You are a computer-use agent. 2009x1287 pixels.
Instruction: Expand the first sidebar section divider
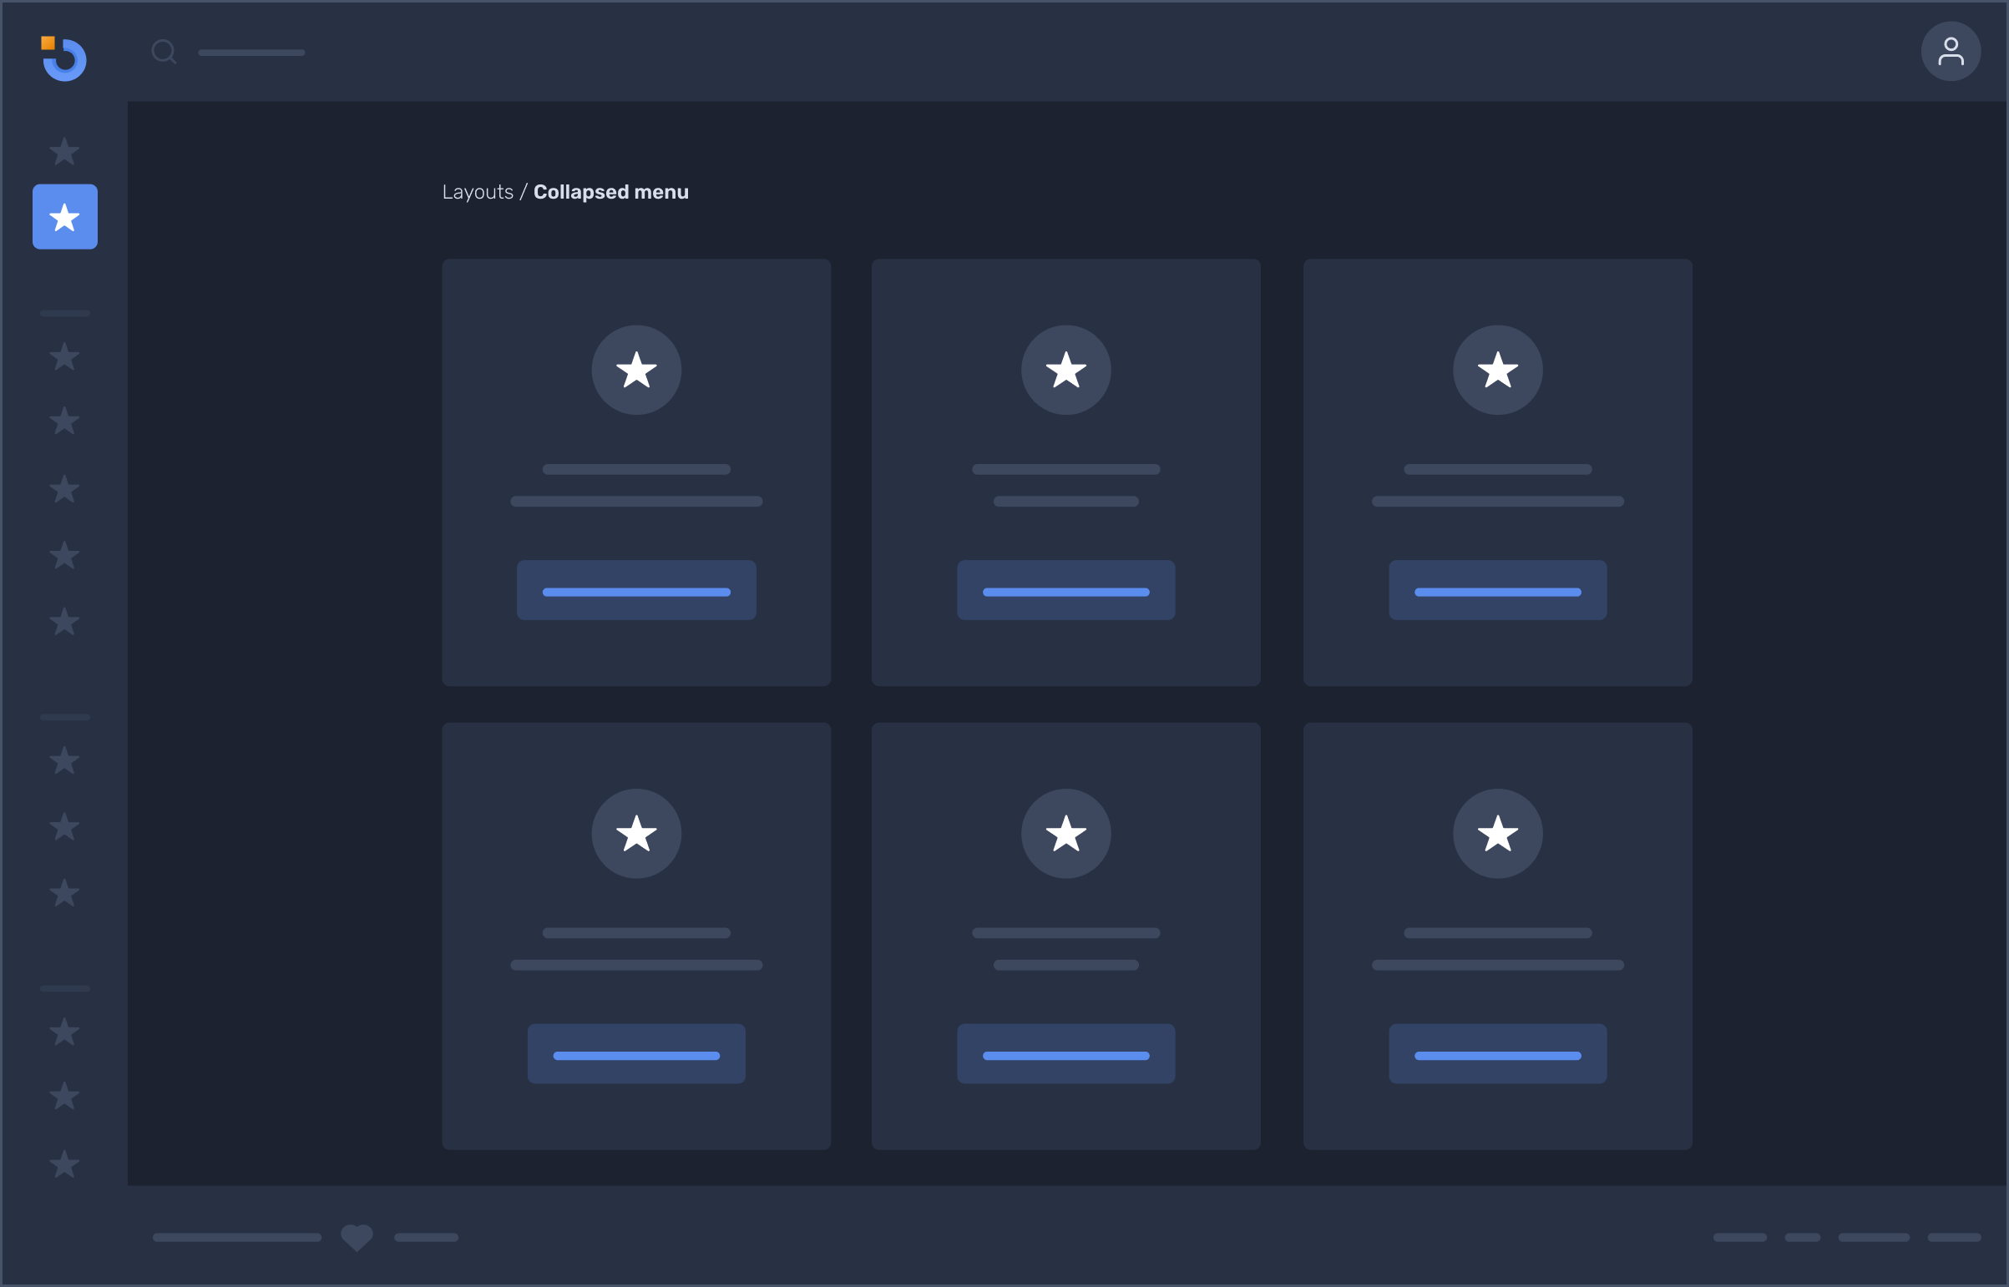(x=64, y=313)
